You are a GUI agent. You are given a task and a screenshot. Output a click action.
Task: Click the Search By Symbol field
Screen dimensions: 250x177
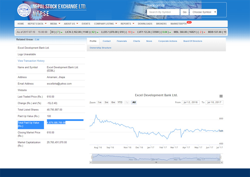coord(163,12)
